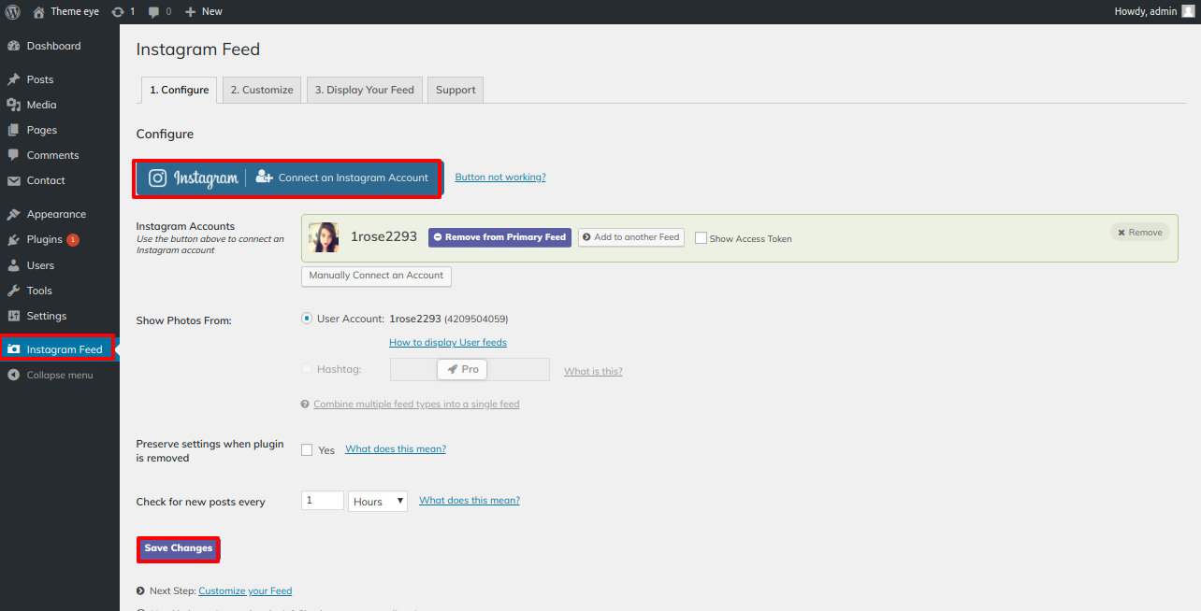1201x611 pixels.
Task: Open the comments bubble in admin bar
Action: (152, 12)
